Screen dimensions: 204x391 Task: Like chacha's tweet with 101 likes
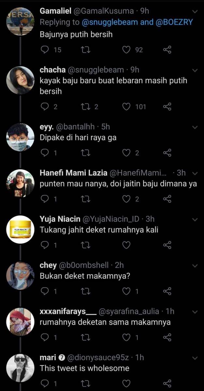(126, 107)
